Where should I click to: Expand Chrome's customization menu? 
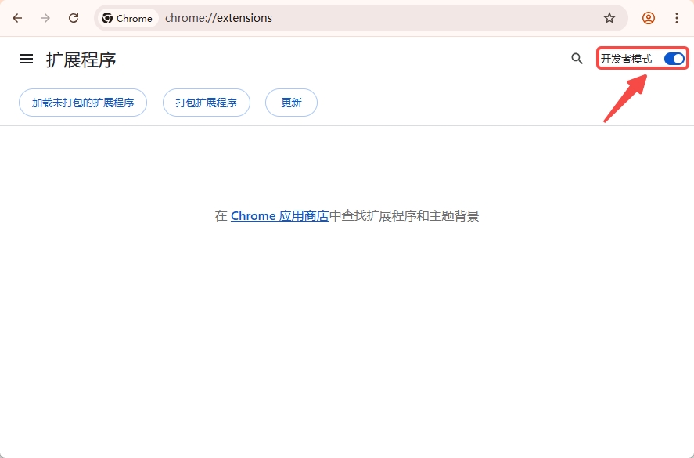pos(677,17)
